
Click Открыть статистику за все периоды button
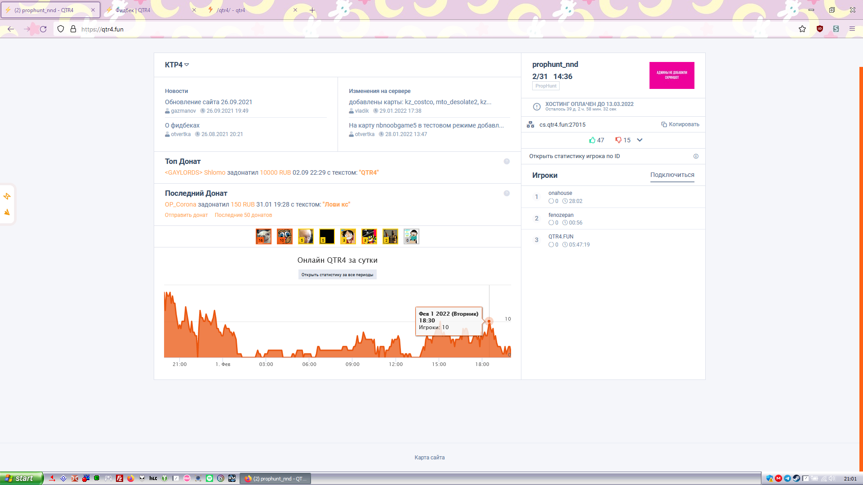pos(337,275)
